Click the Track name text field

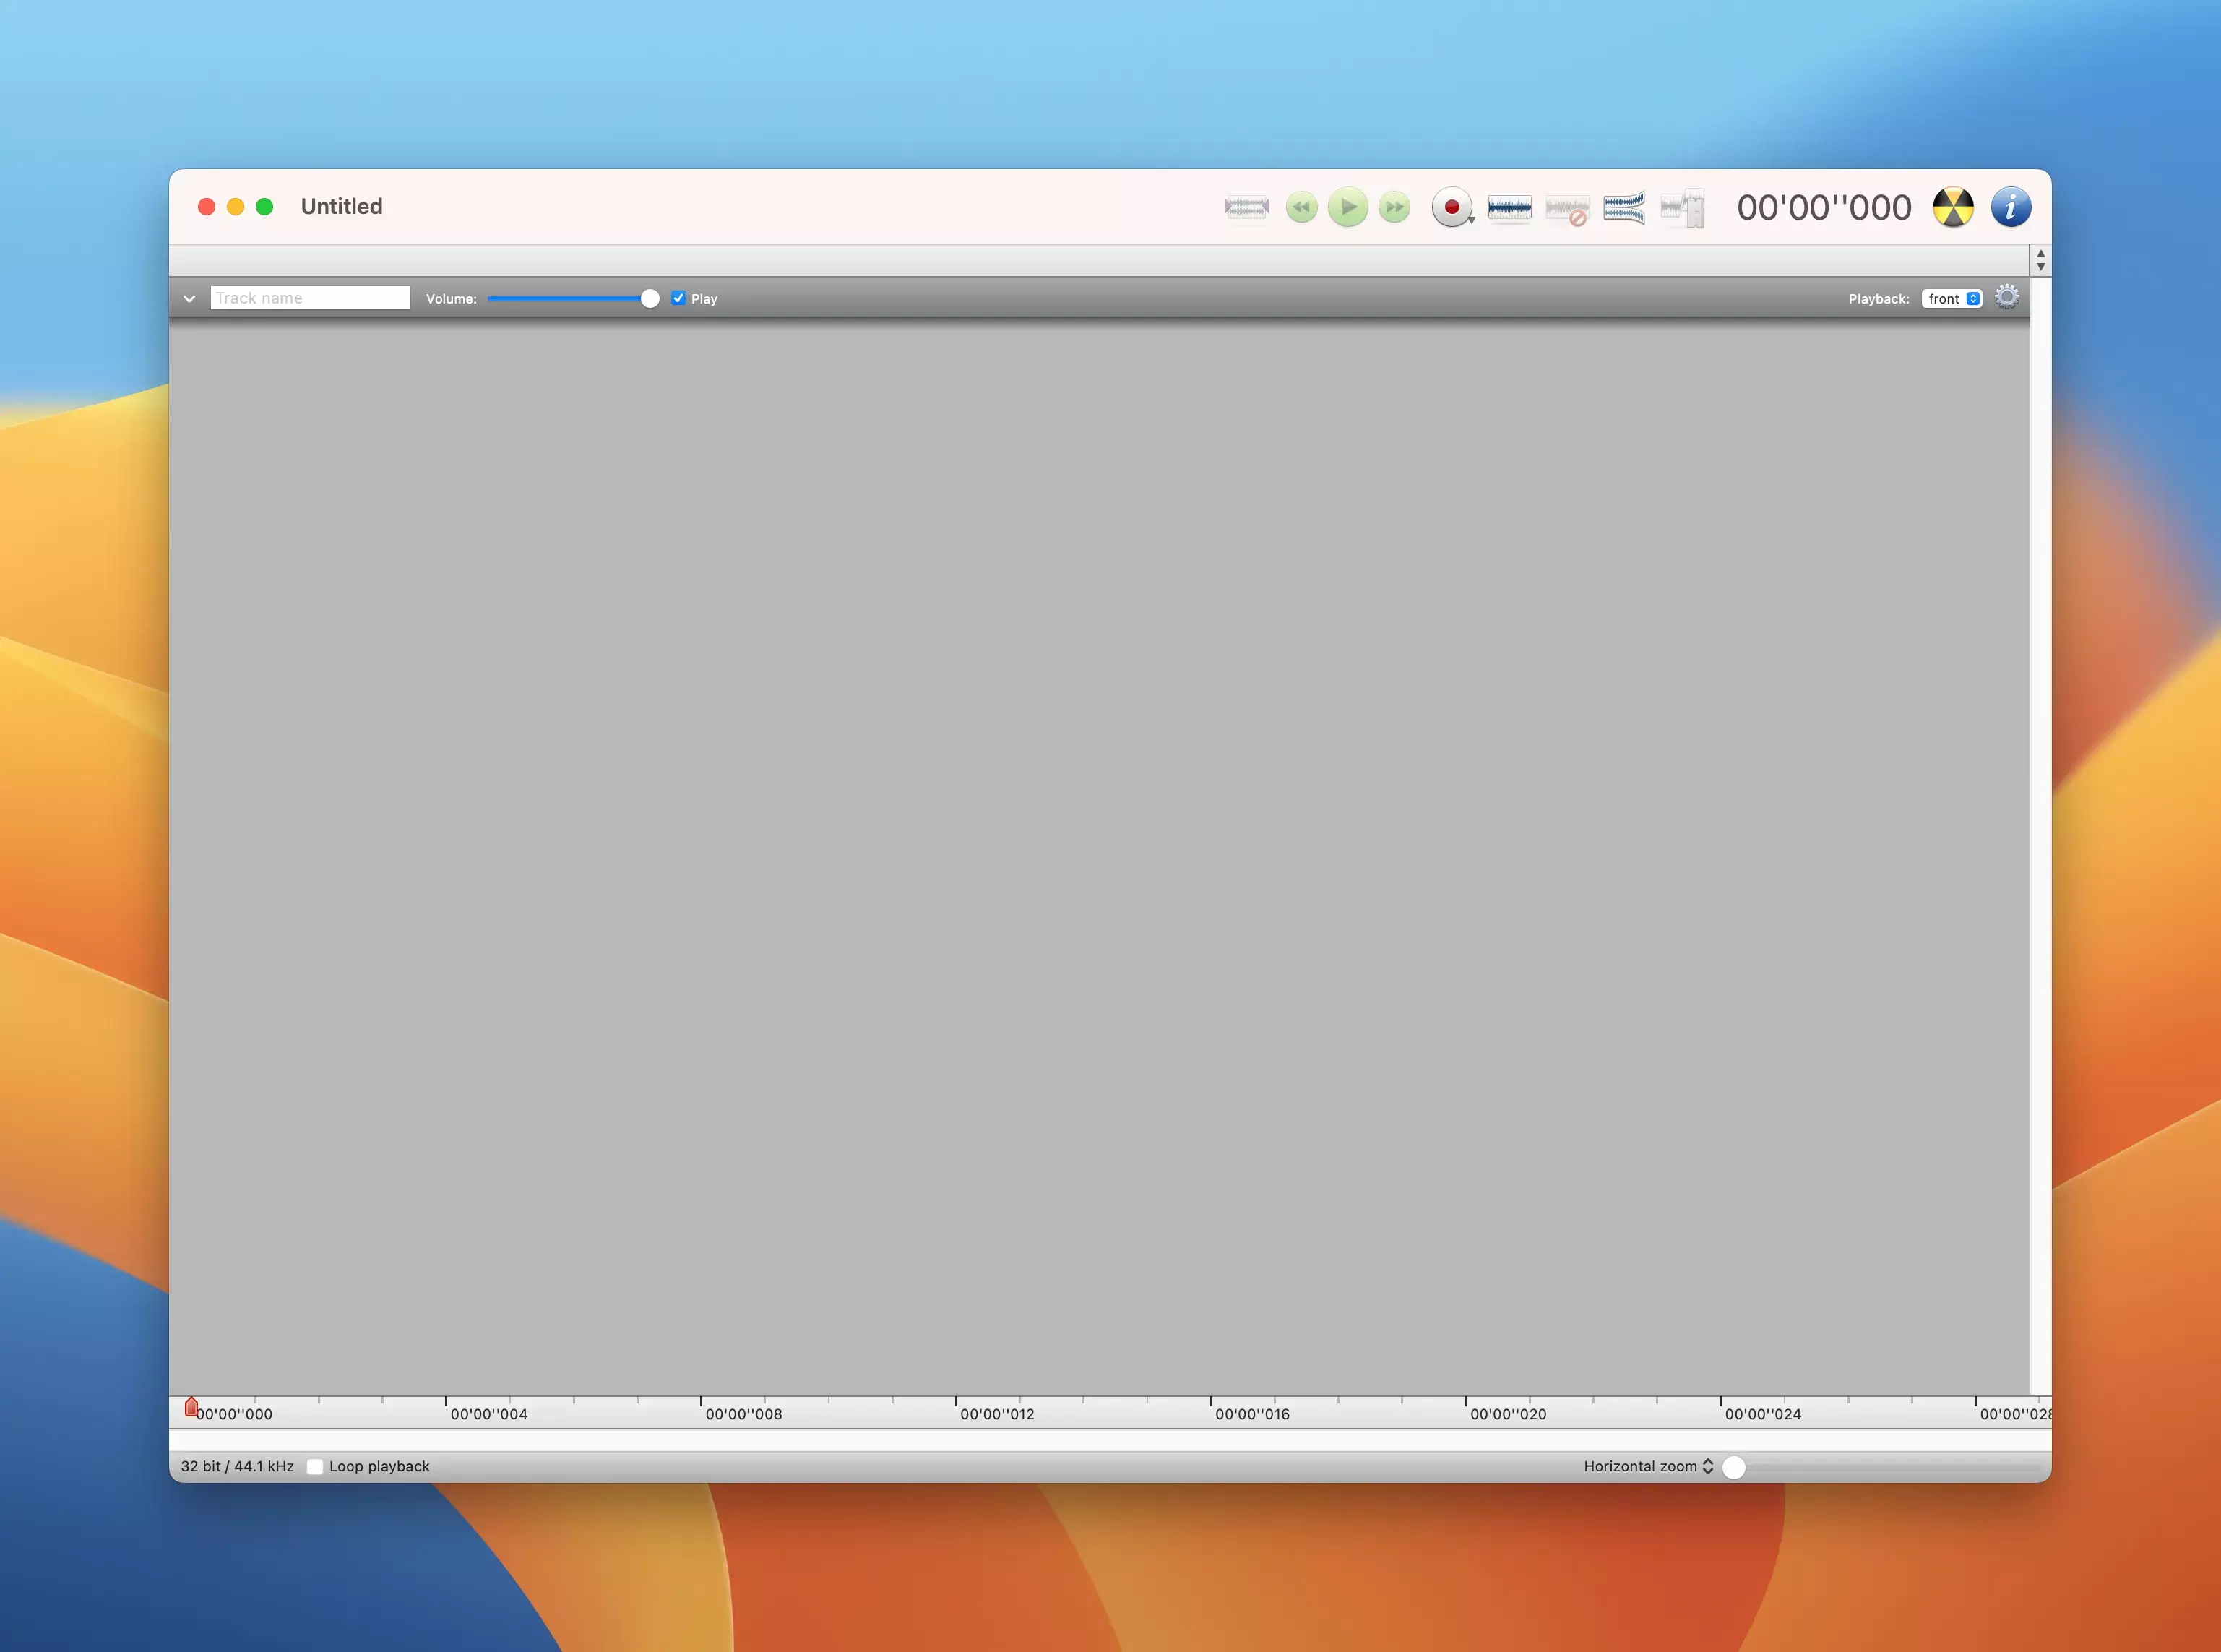tap(310, 298)
